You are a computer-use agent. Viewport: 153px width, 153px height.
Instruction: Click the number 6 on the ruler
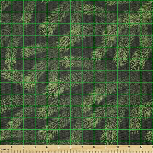(70, 147)
